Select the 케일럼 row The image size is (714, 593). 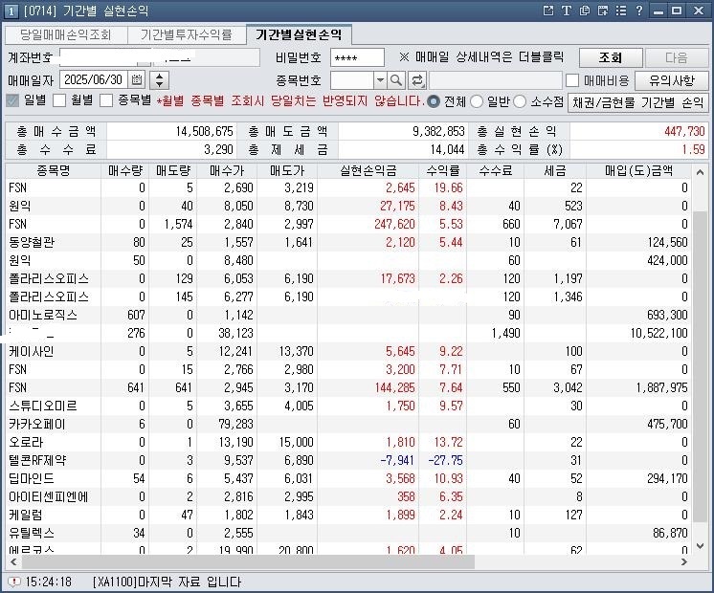tap(348, 516)
